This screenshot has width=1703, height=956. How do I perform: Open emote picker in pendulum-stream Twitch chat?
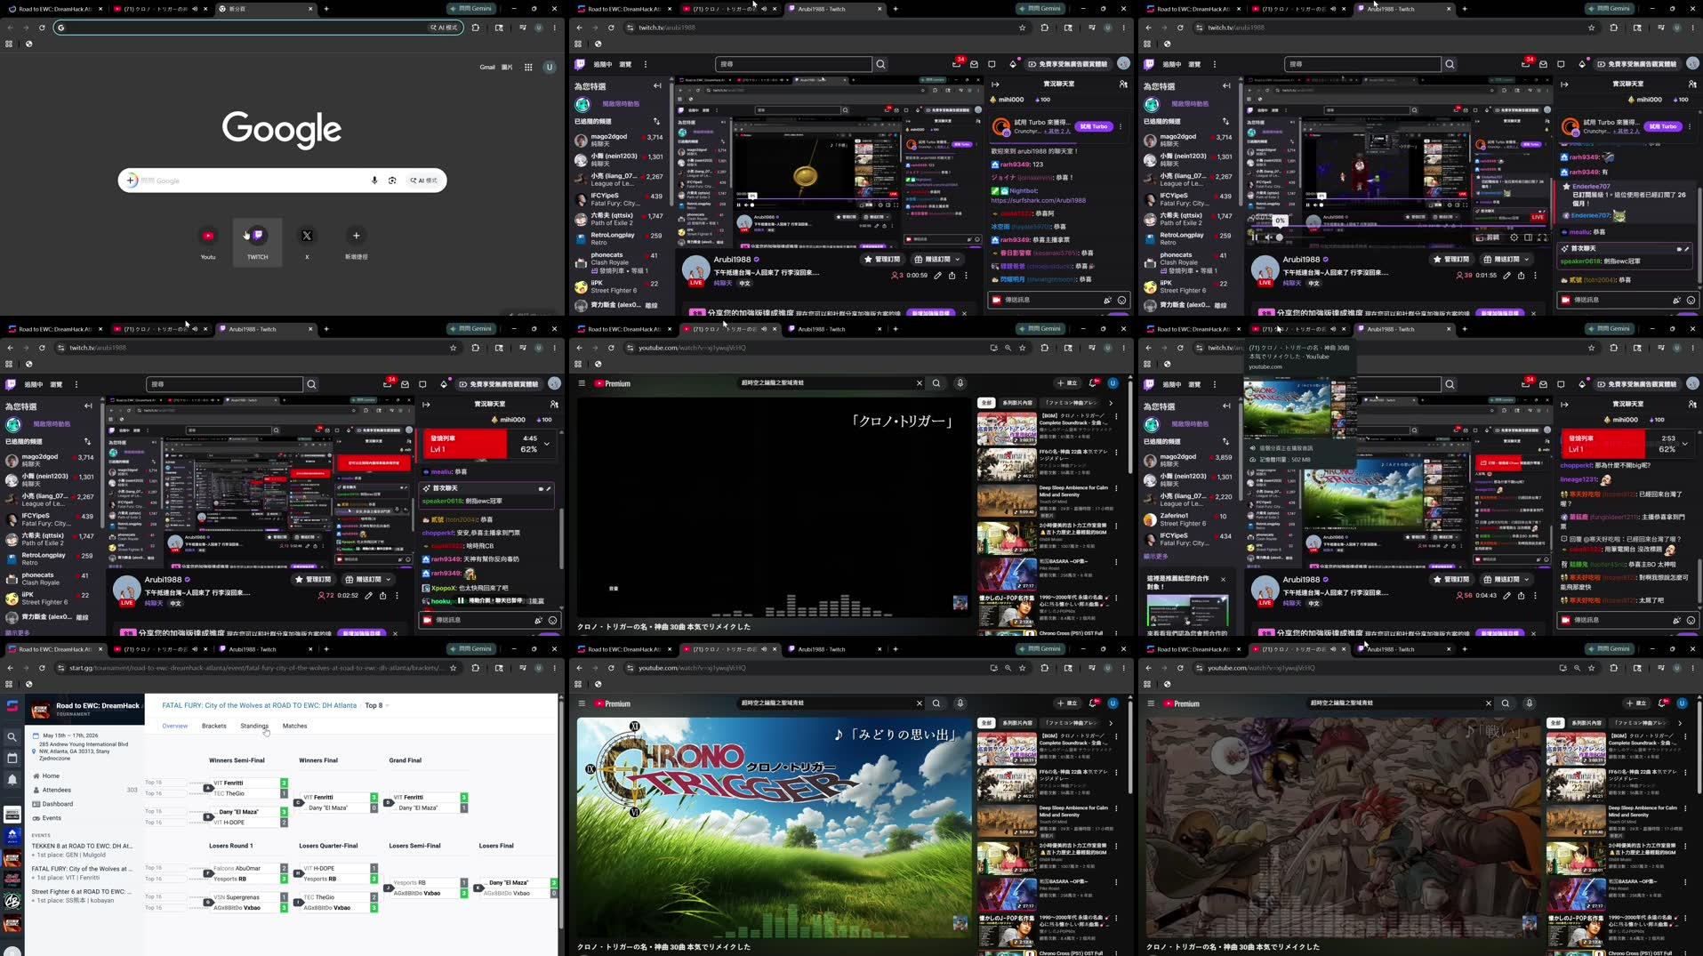pyautogui.click(x=1121, y=301)
